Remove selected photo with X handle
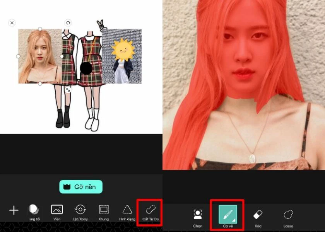Viewport: 325px width, 232px height. click(x=12, y=23)
